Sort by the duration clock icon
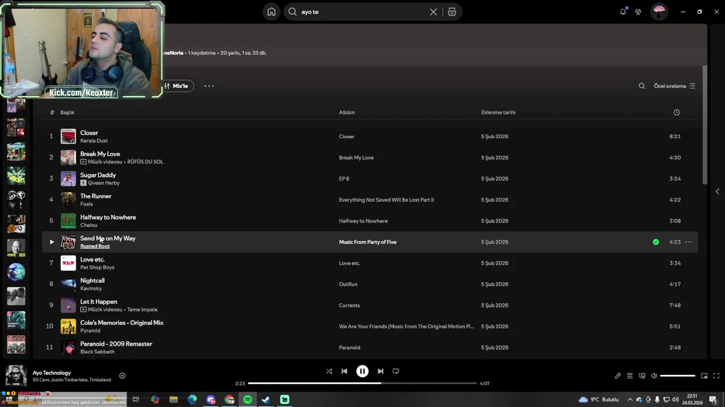This screenshot has height=407, width=725. (676, 112)
